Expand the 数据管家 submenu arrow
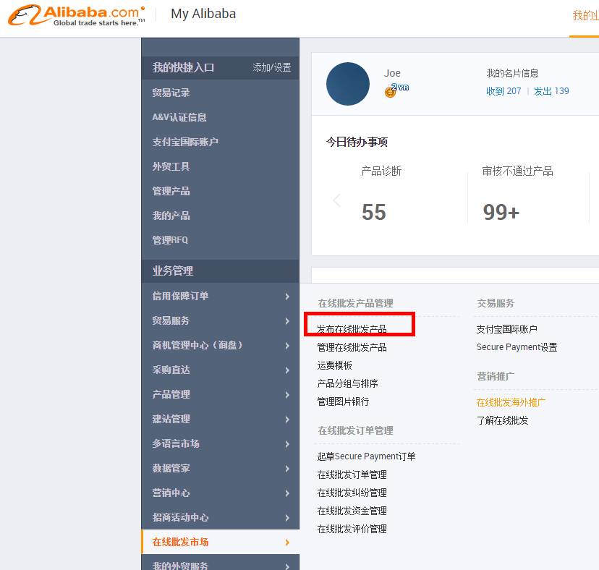599x570 pixels. click(x=287, y=469)
